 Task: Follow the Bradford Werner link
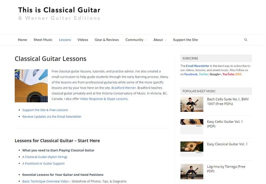123,88
